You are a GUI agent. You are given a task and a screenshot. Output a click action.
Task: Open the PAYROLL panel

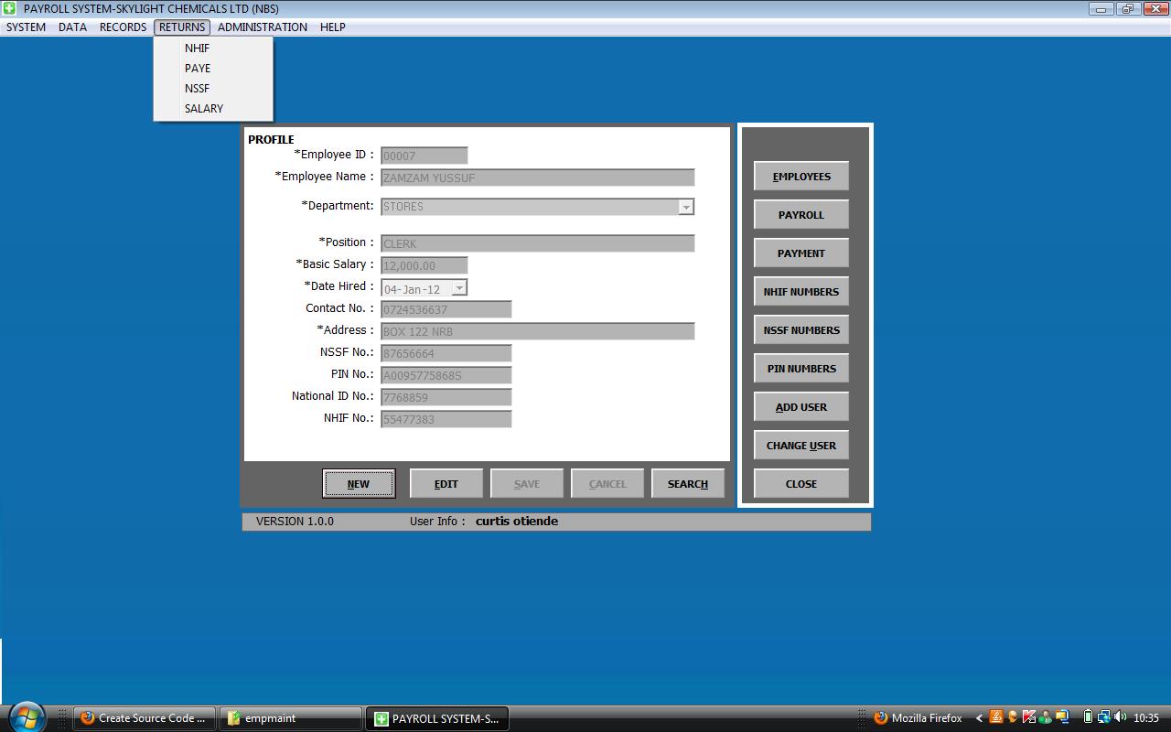click(x=800, y=214)
